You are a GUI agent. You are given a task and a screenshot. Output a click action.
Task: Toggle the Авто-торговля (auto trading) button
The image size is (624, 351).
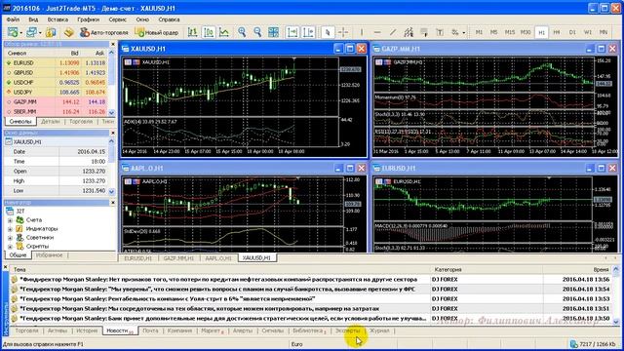104,32
